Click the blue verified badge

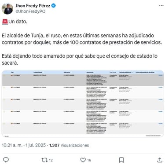(x=54, y=6)
